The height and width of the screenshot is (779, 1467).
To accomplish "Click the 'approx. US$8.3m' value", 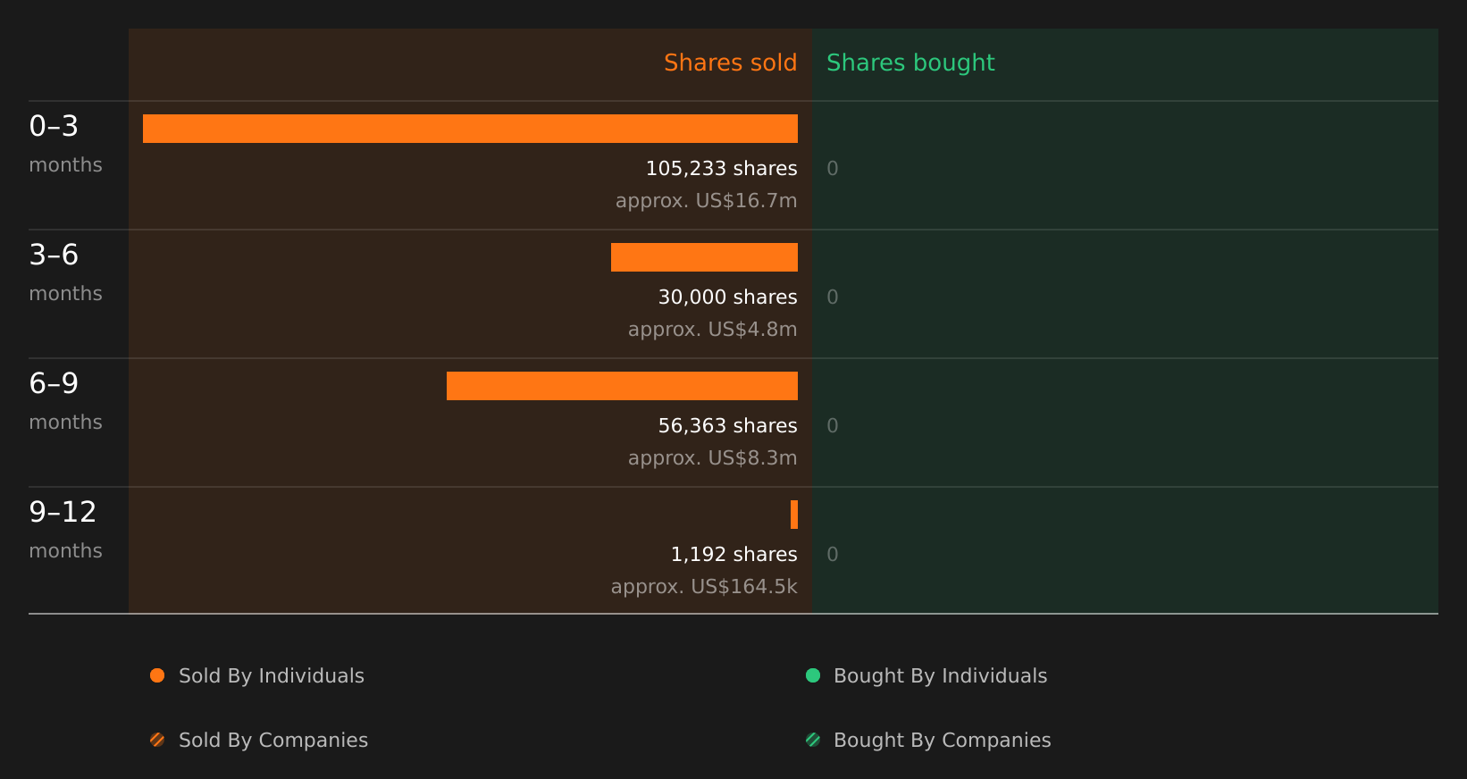I will [x=712, y=458].
